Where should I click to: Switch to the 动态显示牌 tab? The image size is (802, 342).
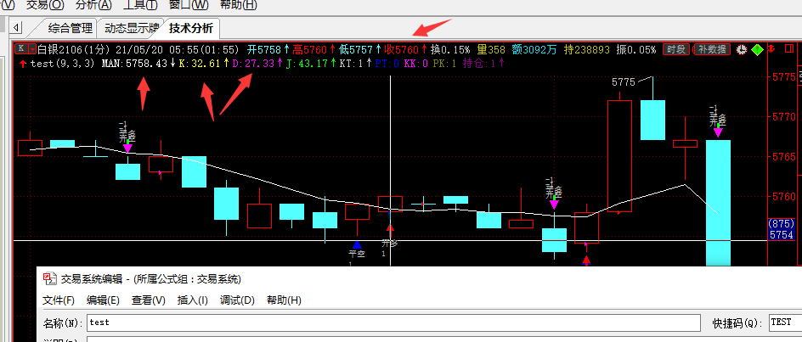131,28
